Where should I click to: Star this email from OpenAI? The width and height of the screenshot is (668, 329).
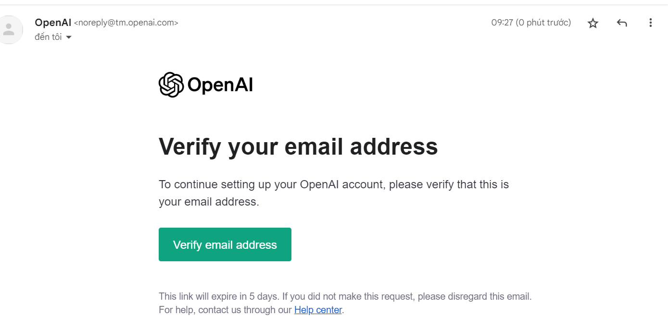click(593, 23)
